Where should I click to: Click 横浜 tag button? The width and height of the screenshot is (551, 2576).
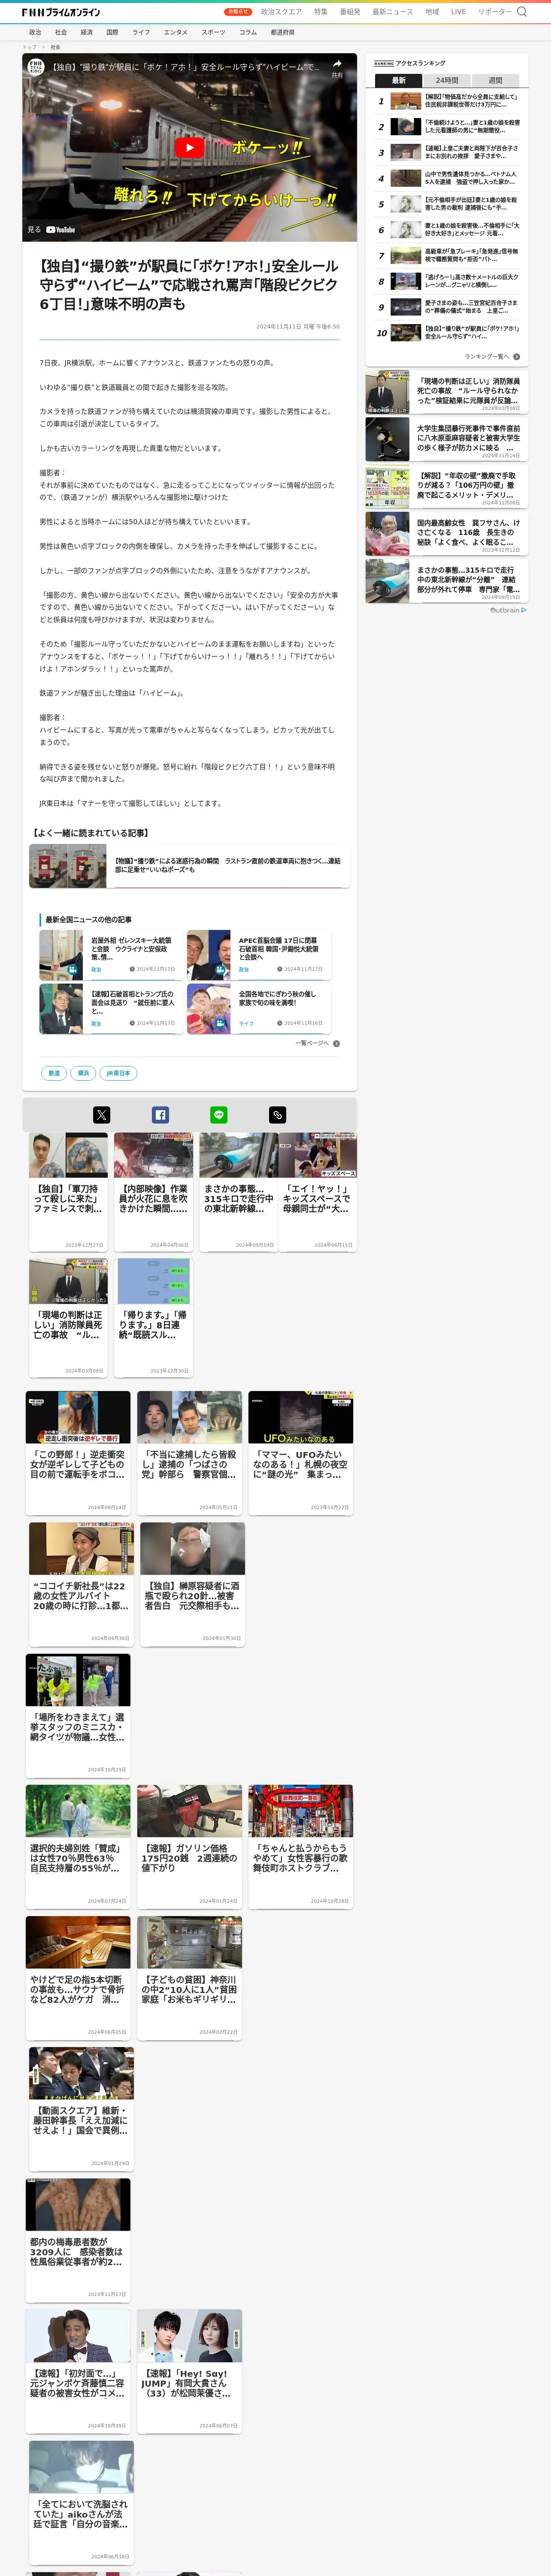point(83,1073)
